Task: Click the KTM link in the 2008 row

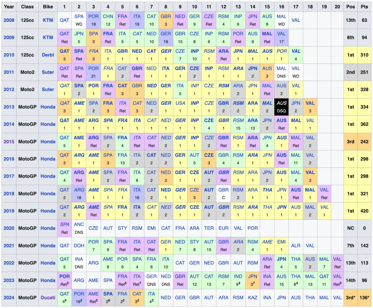Action: [48, 20]
